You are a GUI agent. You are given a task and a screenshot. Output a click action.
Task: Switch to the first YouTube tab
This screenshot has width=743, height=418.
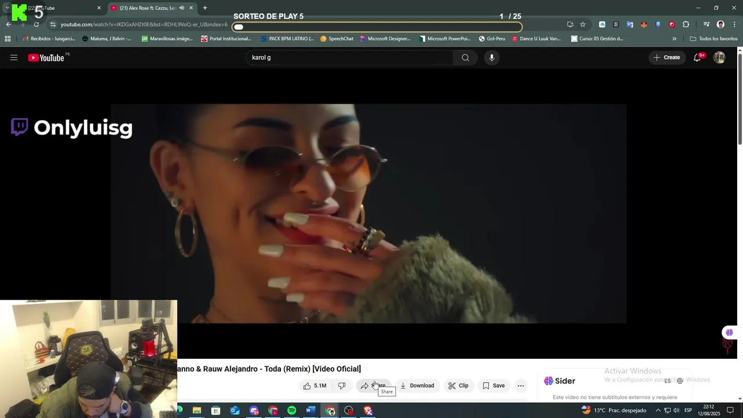[52, 8]
